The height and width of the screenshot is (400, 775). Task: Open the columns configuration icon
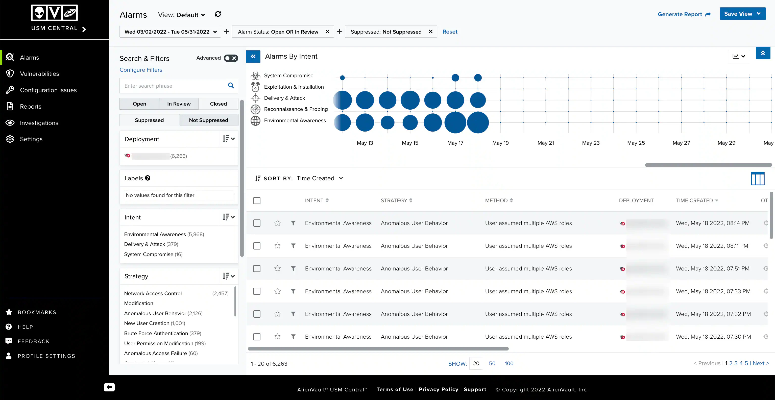pos(757,179)
